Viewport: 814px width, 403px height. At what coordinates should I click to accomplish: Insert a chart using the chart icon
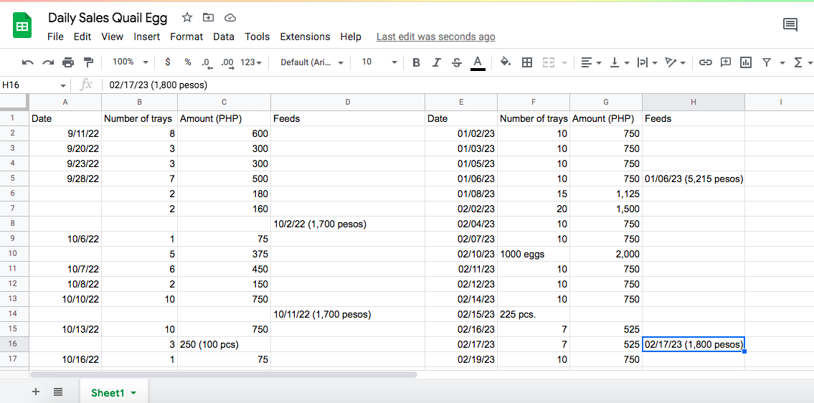(746, 62)
